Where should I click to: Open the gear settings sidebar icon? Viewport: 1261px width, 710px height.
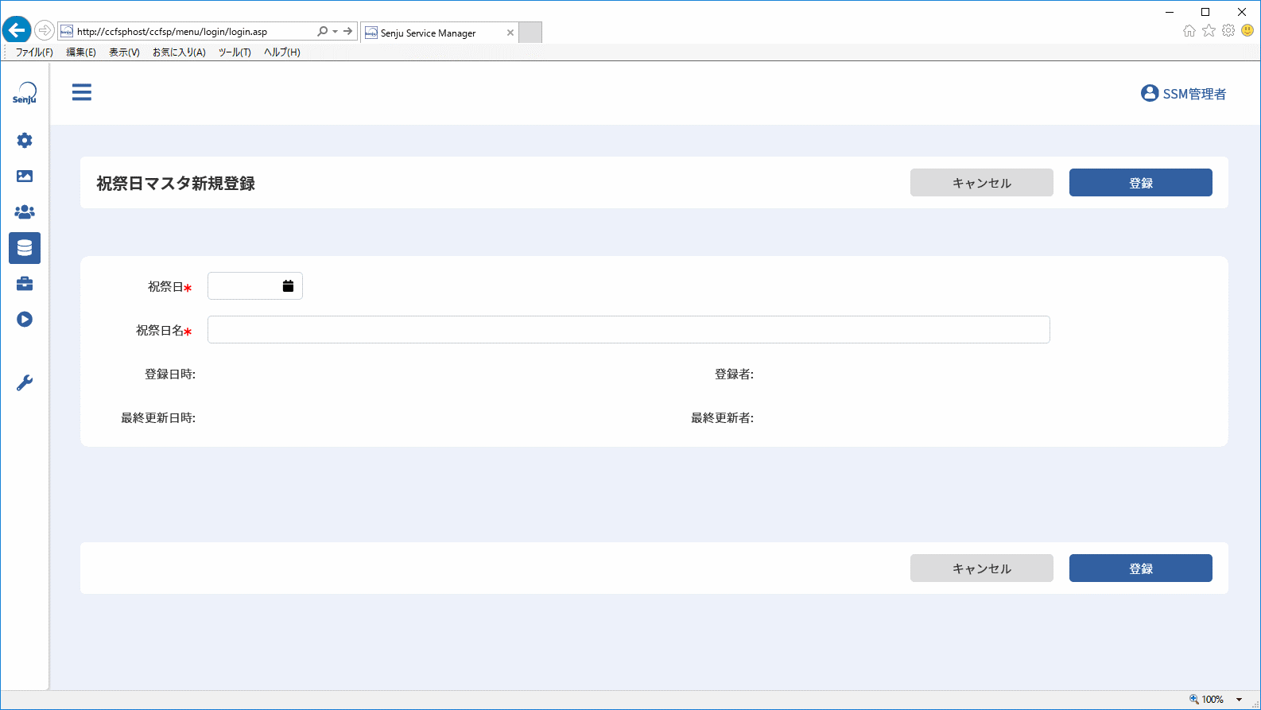(x=25, y=141)
